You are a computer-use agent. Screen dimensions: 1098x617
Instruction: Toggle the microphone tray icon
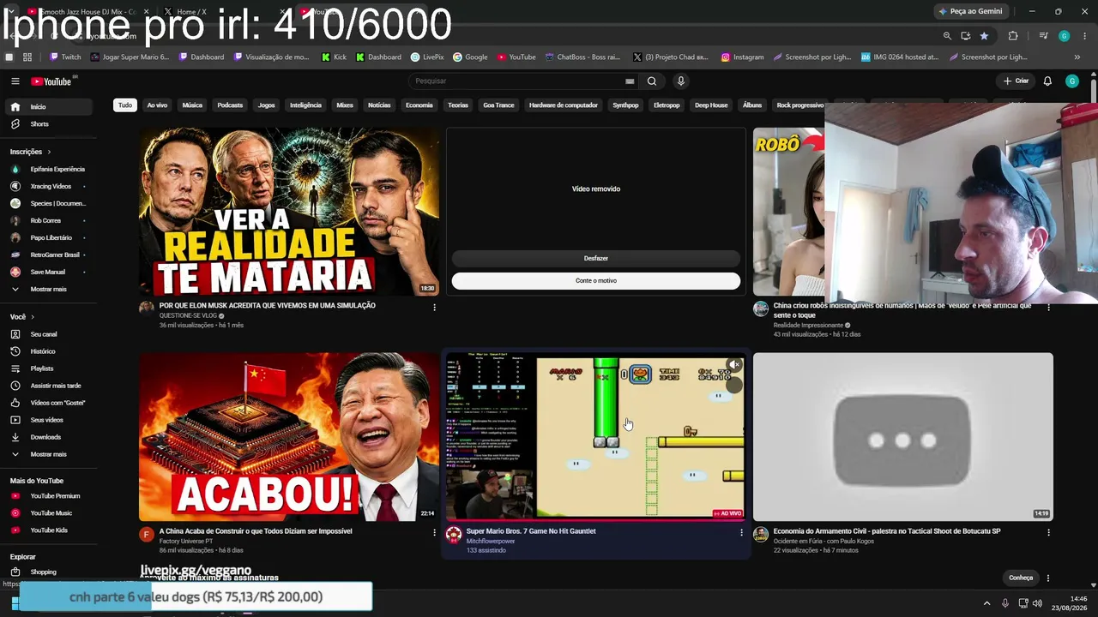point(1005,603)
